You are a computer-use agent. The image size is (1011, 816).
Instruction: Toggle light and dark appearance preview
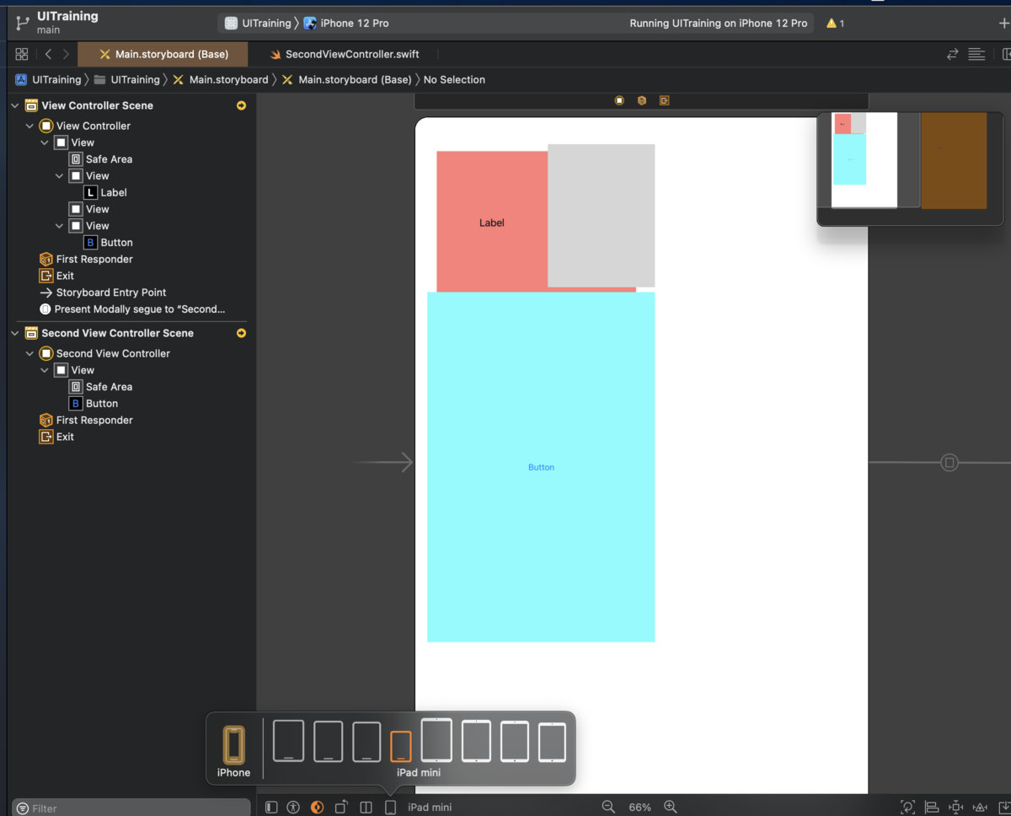click(x=317, y=807)
